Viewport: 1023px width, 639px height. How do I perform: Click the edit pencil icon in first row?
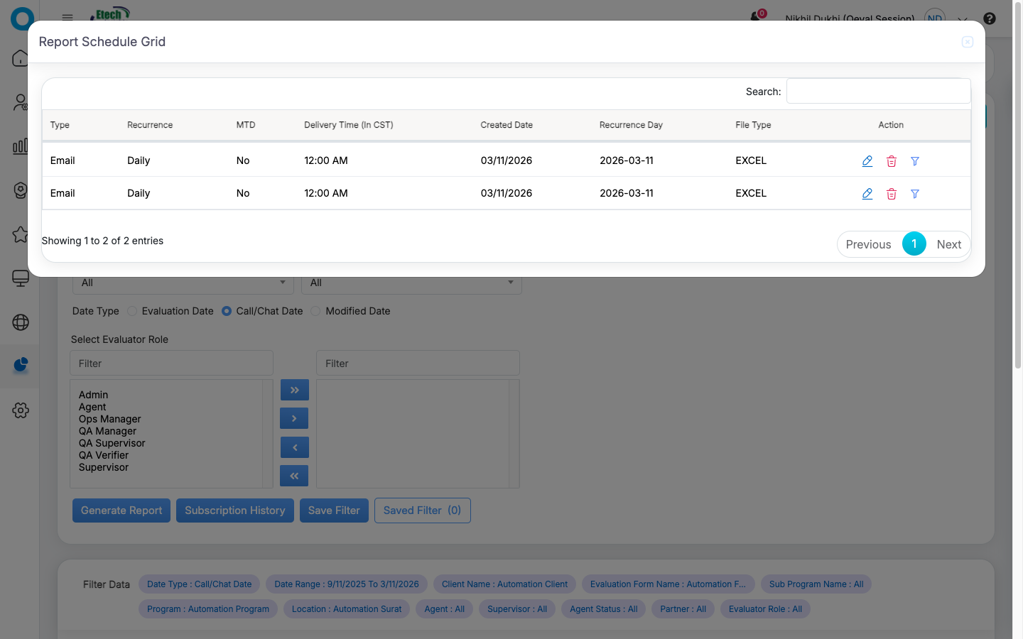[867, 161]
